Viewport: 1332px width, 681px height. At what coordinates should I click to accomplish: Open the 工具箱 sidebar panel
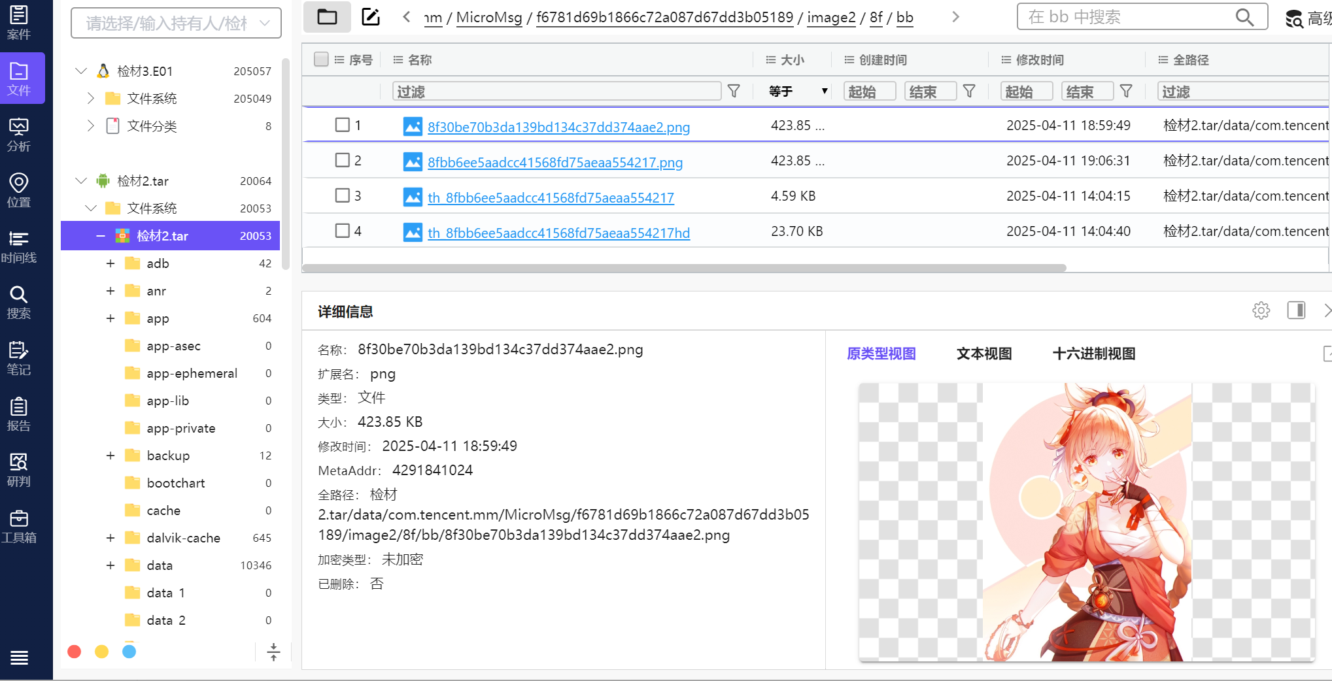coord(19,527)
